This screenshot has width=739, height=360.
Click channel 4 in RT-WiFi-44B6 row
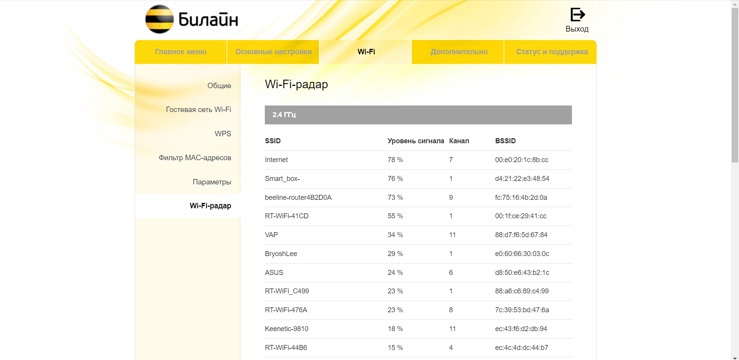pos(451,348)
